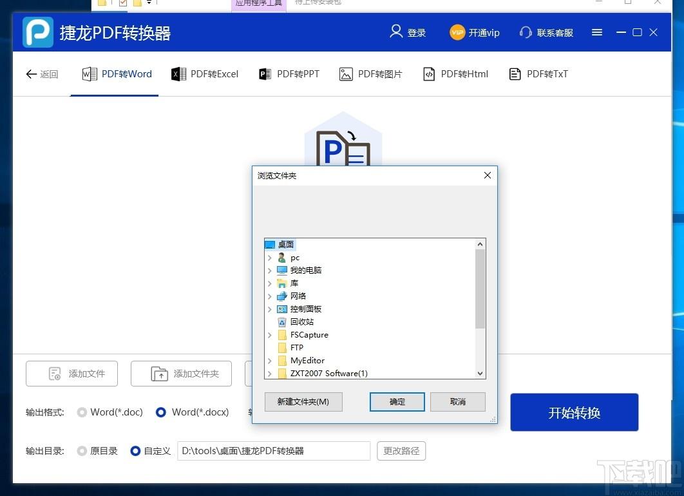Image resolution: width=684 pixels, height=496 pixels.
Task: Select the 回收站 tree item text
Action: tap(302, 322)
